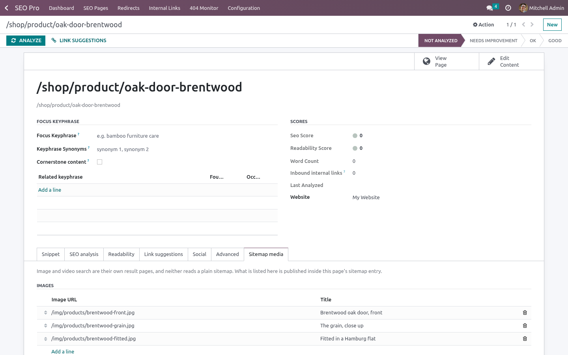Click the Link Suggestions button

point(79,41)
